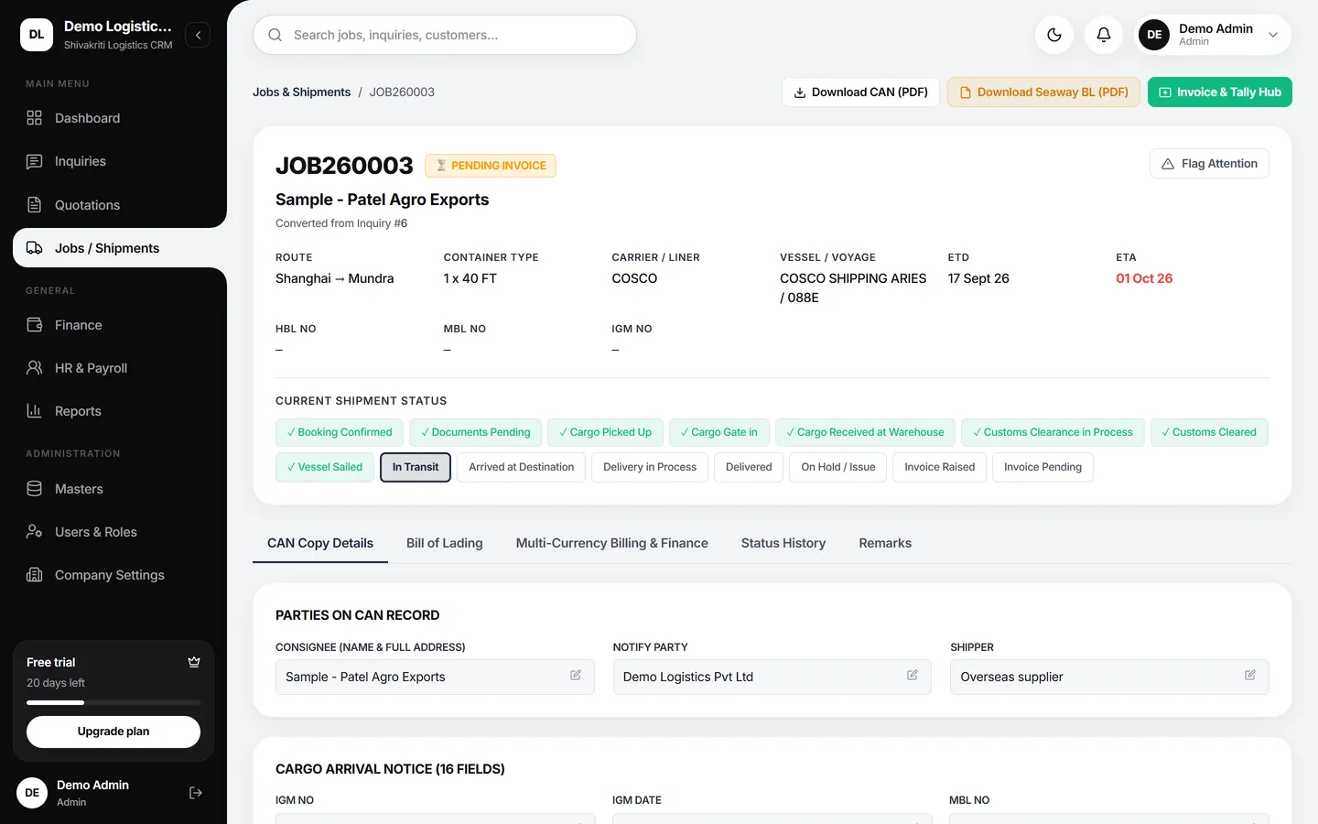
Task: Open the Finance section
Action: click(x=113, y=325)
